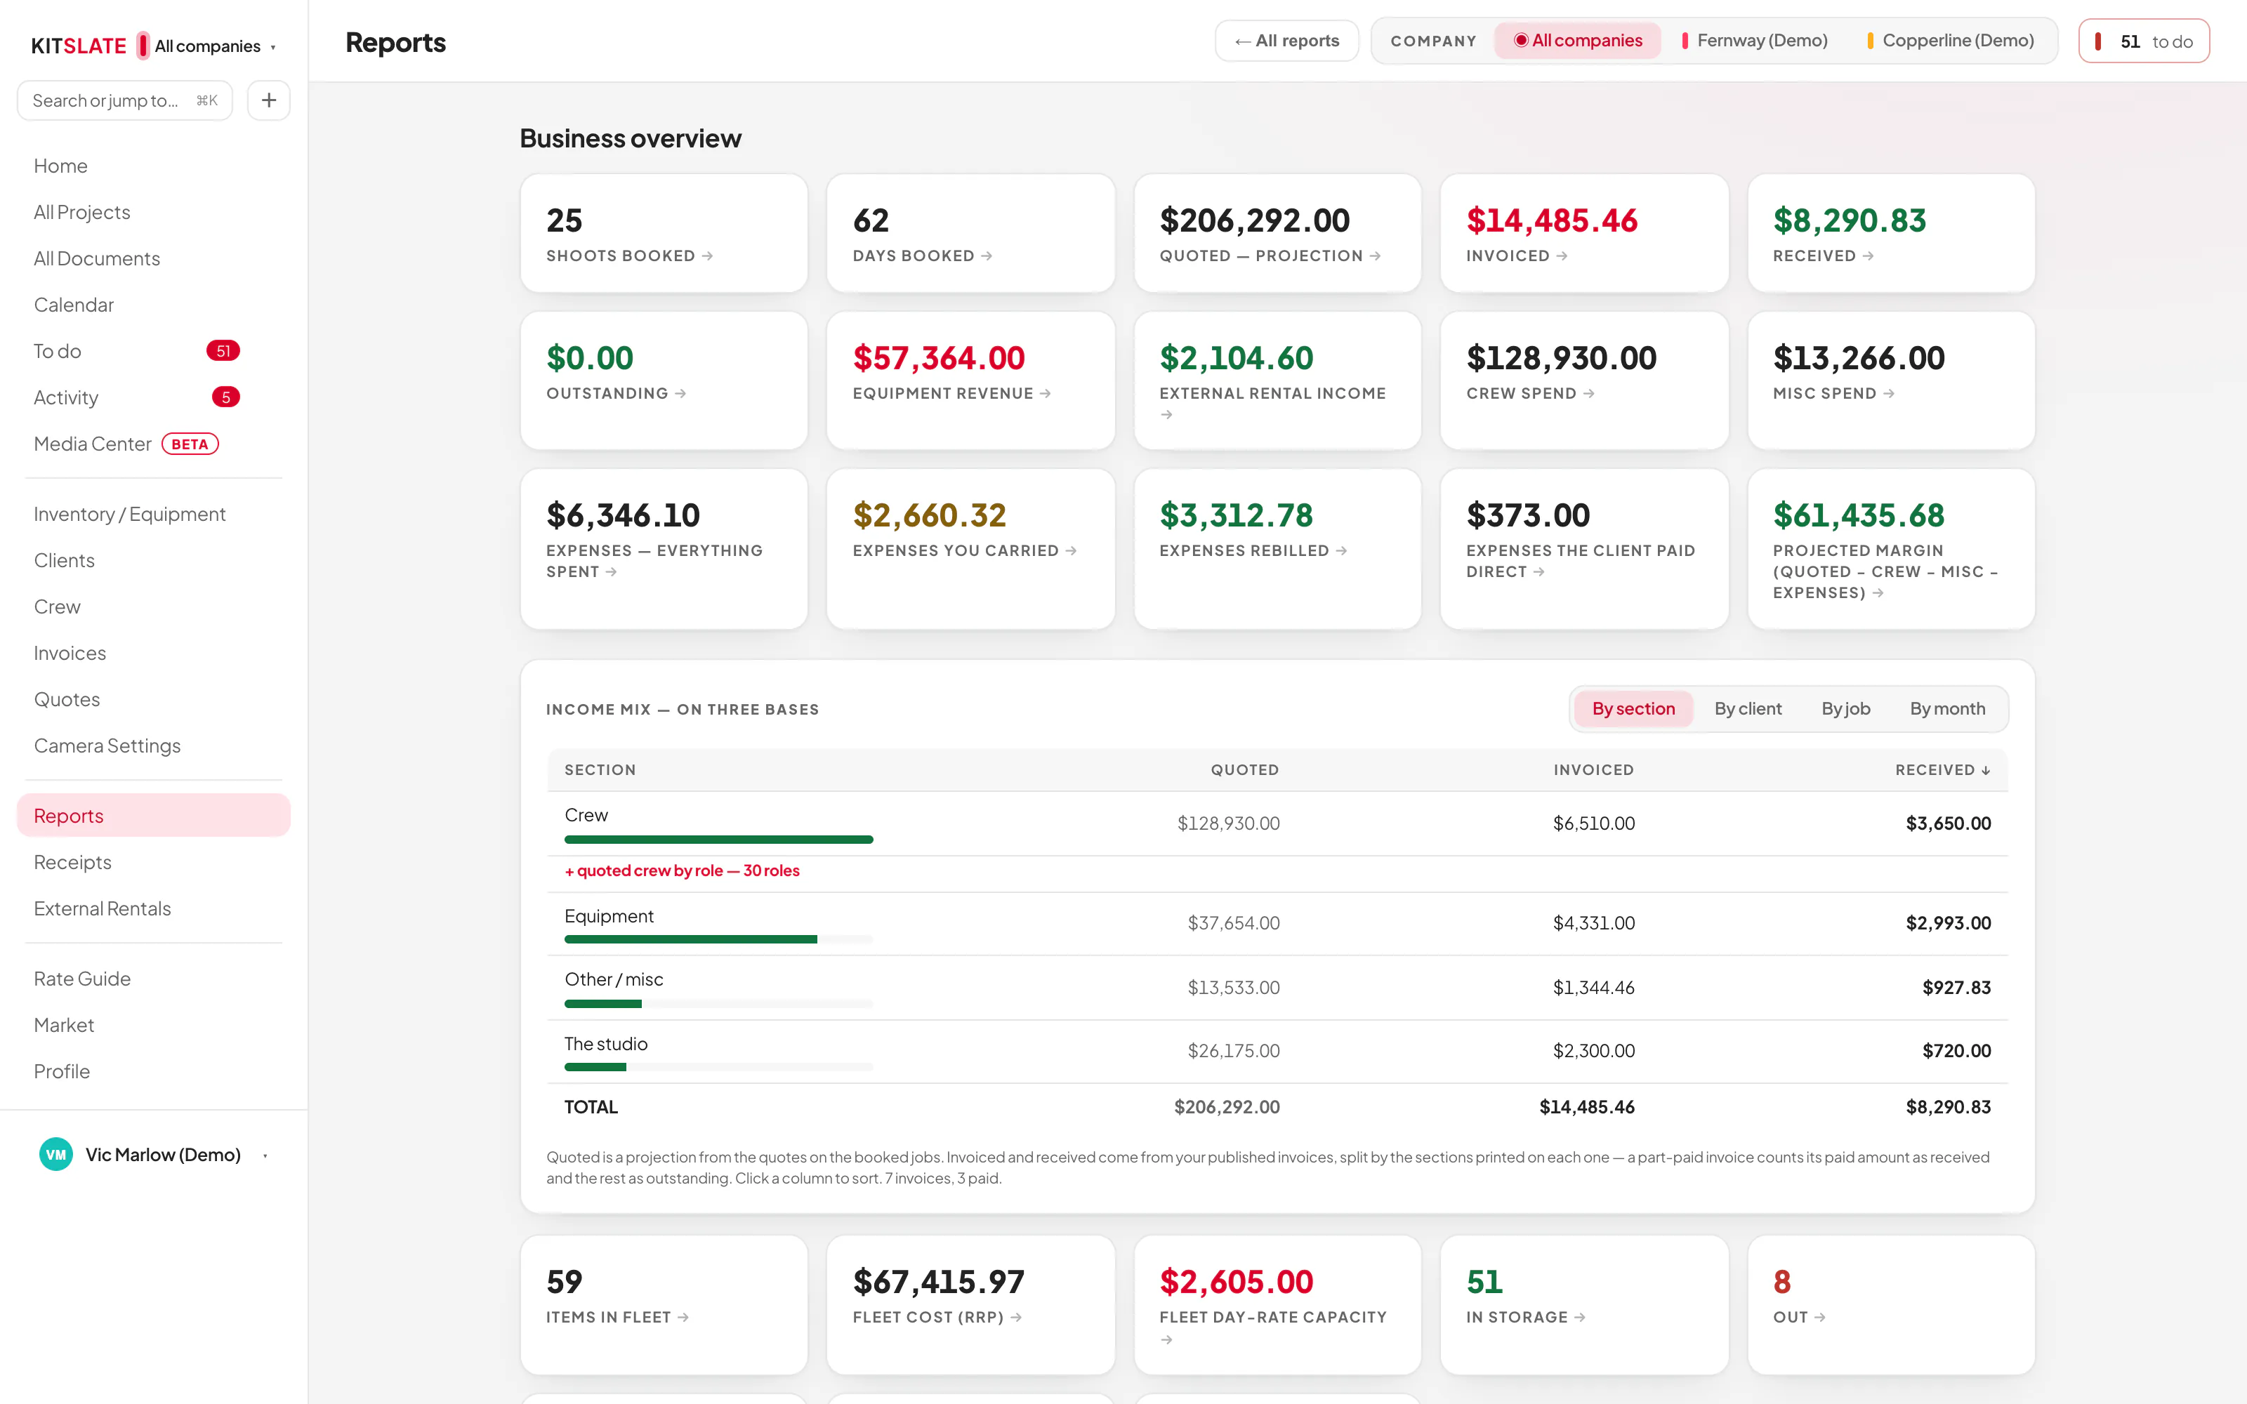The width and height of the screenshot is (2247, 1404).
Task: Switch income mix to By month
Action: coord(1947,708)
